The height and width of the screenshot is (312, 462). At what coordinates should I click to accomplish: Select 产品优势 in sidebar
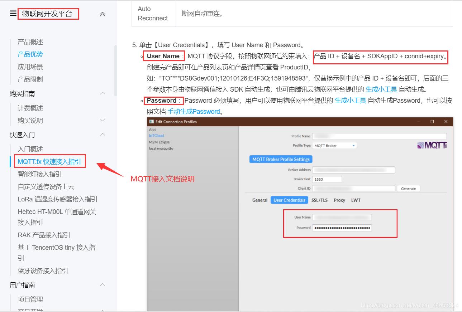(x=30, y=54)
